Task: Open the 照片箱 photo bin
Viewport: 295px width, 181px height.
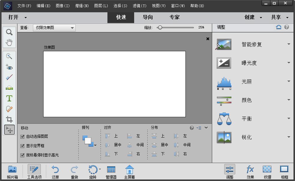Action: 12,172
